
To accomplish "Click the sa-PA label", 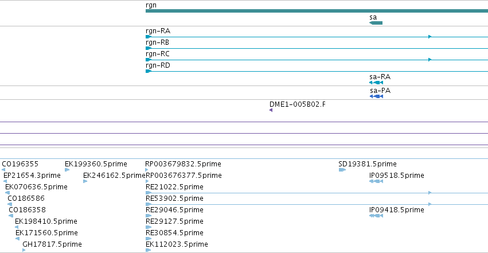I will click(x=380, y=91).
